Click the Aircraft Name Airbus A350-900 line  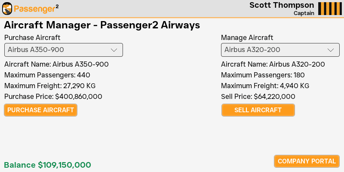tap(56, 64)
